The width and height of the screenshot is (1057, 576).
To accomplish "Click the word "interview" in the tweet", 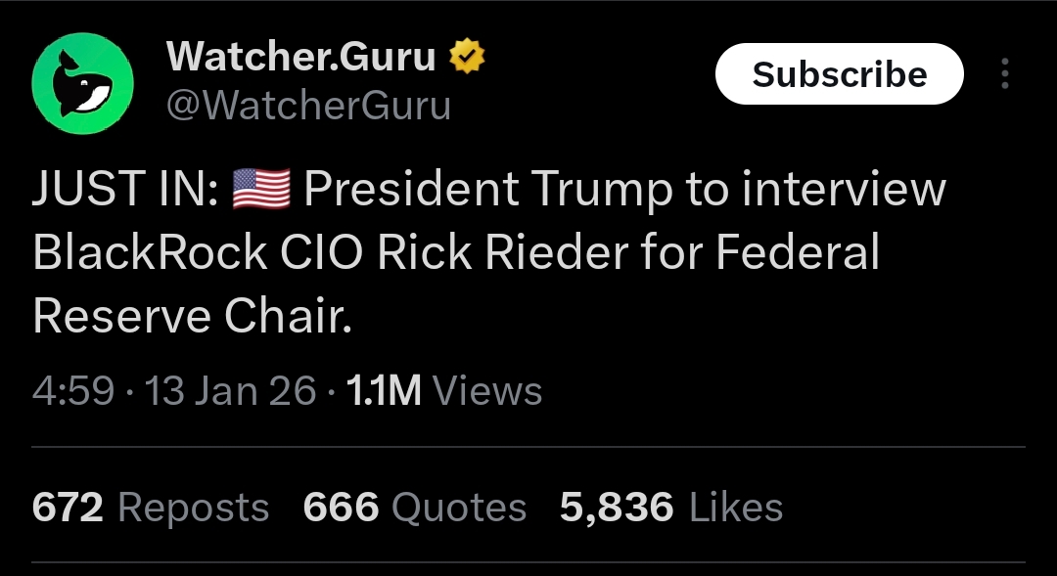I will [844, 190].
